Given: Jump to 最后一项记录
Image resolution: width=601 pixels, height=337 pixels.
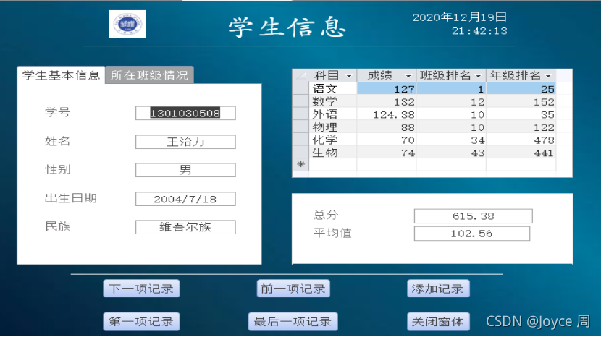Looking at the screenshot, I should pos(293,322).
